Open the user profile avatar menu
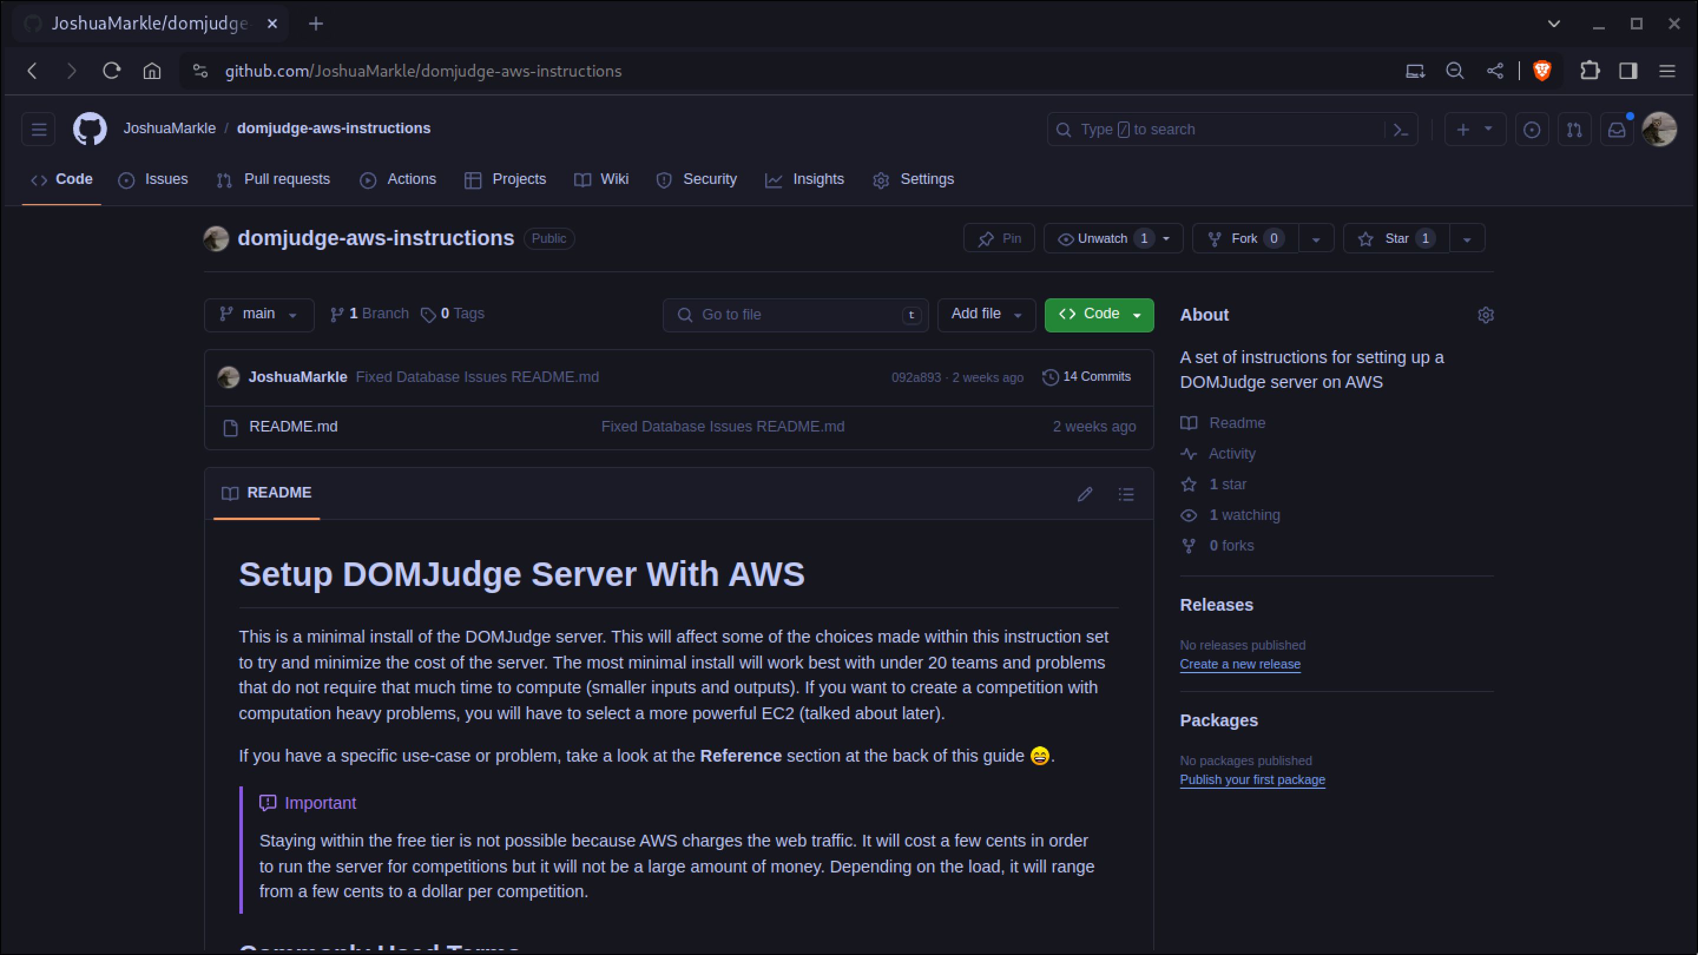The image size is (1698, 955). pos(1659,129)
